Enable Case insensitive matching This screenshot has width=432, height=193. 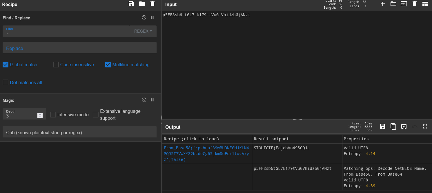(56, 65)
